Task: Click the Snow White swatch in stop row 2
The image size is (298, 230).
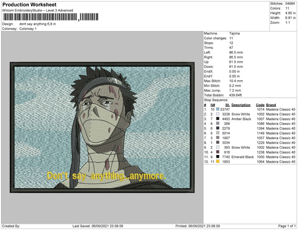Action: coord(218,114)
